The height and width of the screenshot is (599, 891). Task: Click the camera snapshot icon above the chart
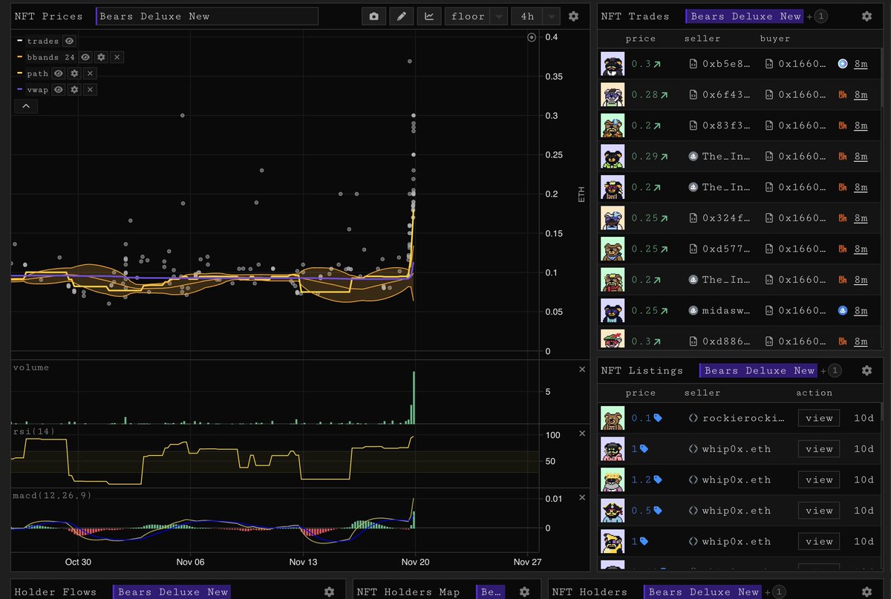[374, 16]
